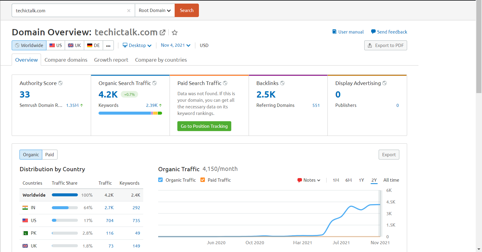
Task: Open Growth report tab
Action: pyautogui.click(x=111, y=60)
